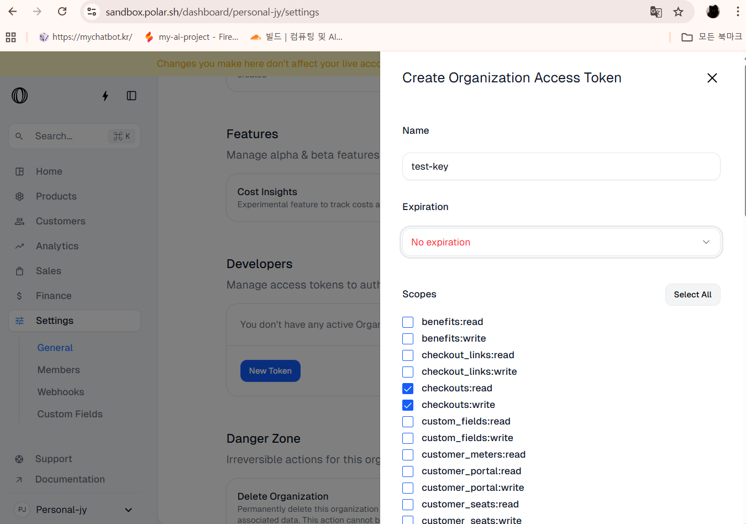Open the 모든 북마크 folder
This screenshot has height=524, width=746.
pyautogui.click(x=712, y=37)
